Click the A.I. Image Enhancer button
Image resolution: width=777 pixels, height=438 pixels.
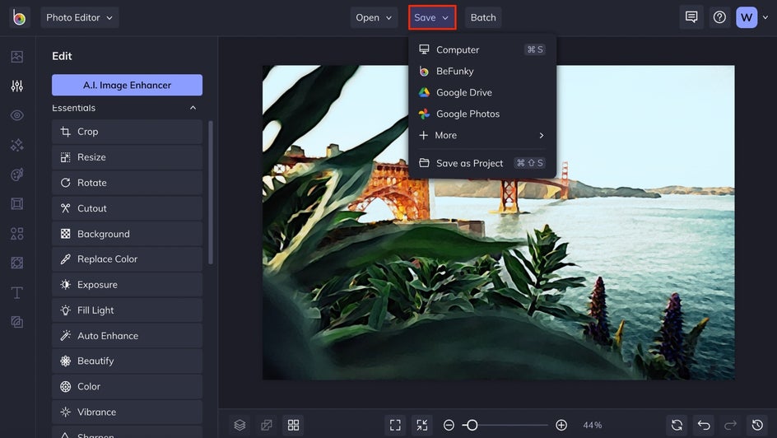[127, 85]
